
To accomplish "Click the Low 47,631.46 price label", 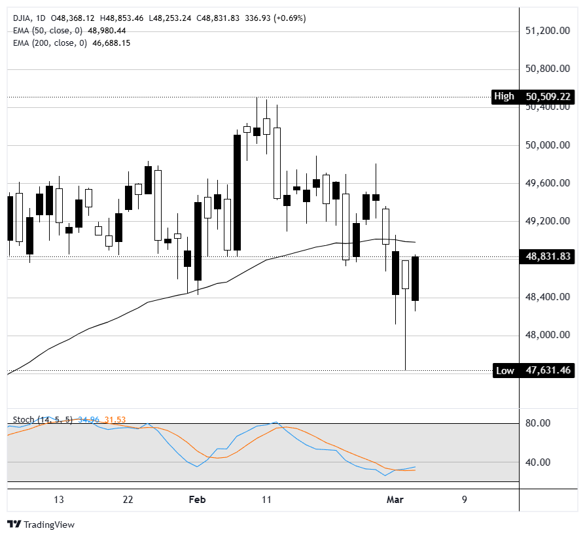I will (x=533, y=370).
